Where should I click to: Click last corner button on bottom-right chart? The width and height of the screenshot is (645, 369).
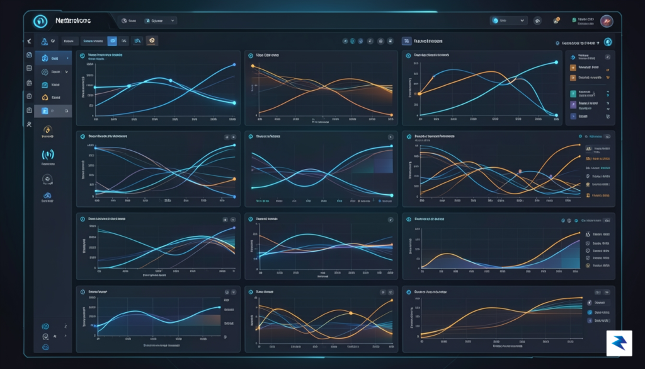coord(607,293)
